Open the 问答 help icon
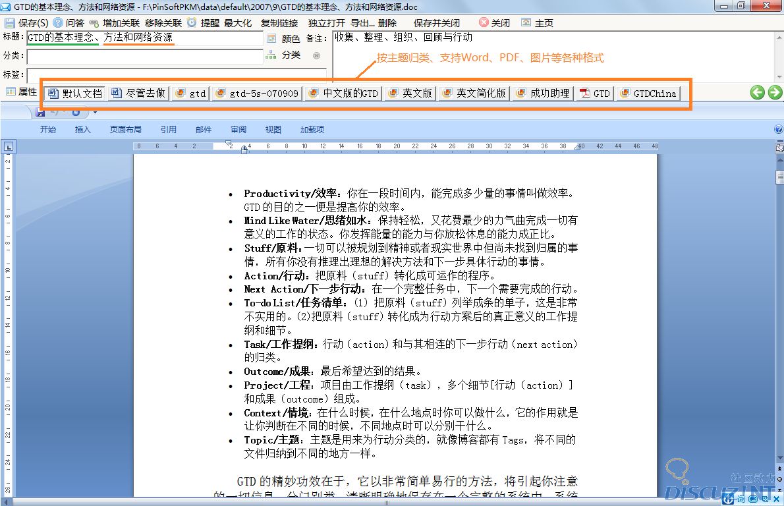 (x=58, y=22)
